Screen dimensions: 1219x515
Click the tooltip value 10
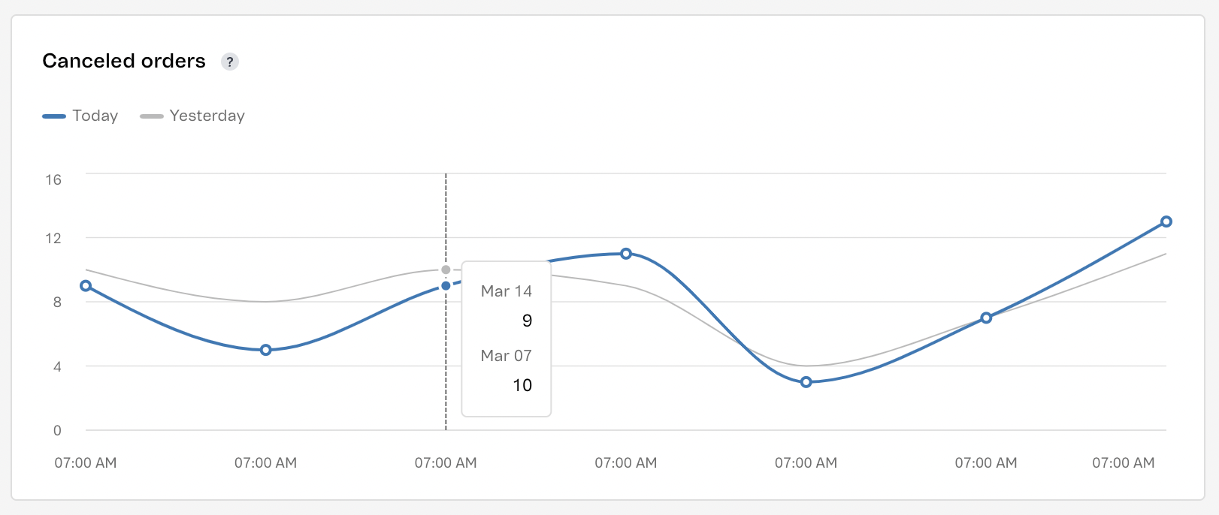pyautogui.click(x=522, y=385)
